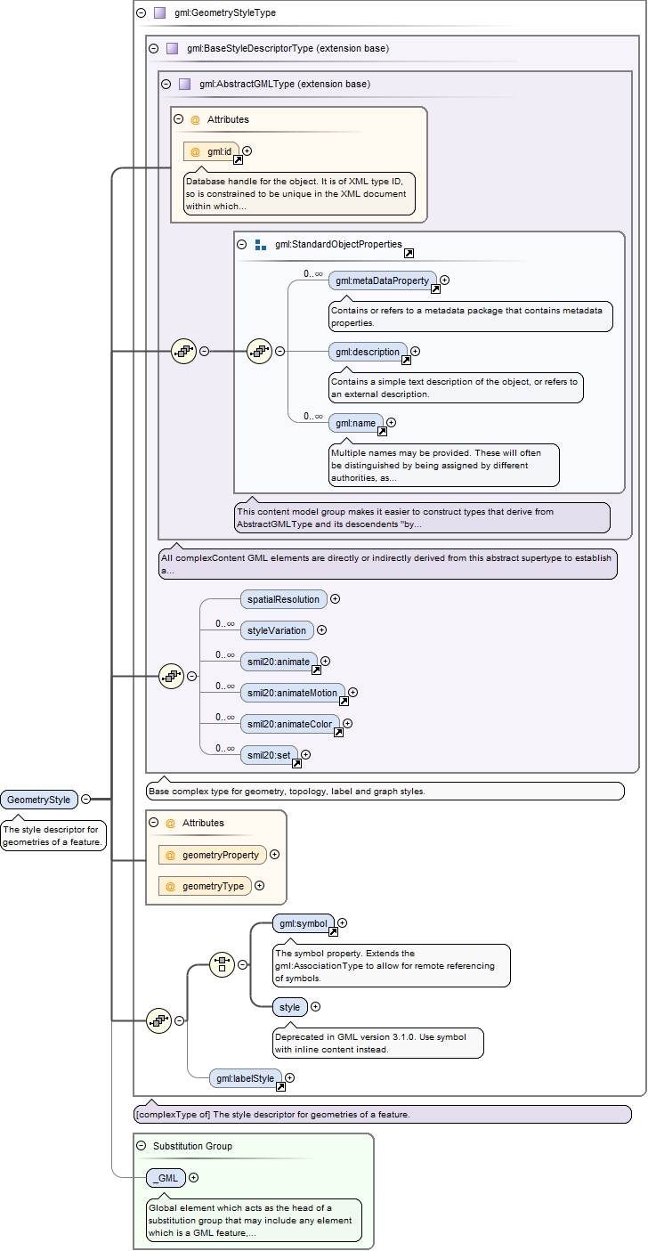
Task: Select styleVariation element
Action: (x=277, y=630)
